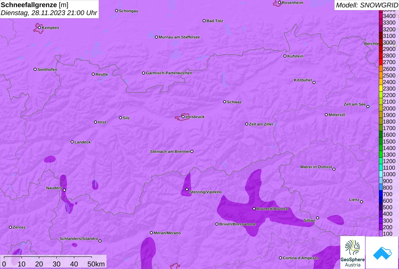Click the 0 on the scale bar
Screen dimensions: 399x269
click(4, 264)
